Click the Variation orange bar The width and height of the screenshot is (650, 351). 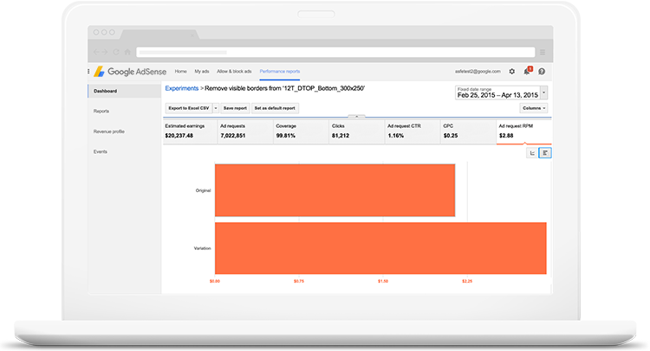[380, 248]
